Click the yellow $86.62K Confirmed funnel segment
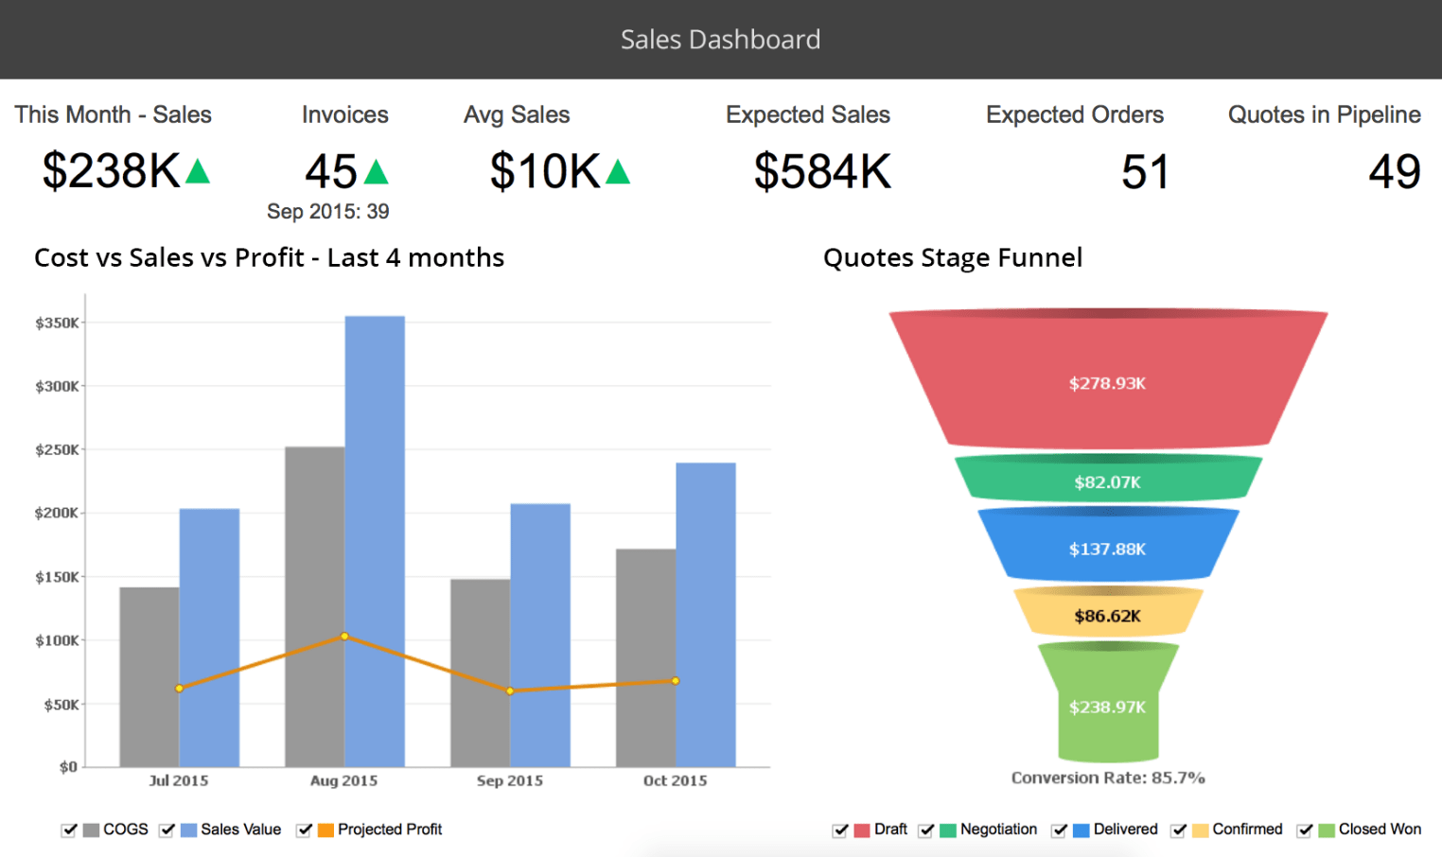1442x857 pixels. pos(1108,612)
